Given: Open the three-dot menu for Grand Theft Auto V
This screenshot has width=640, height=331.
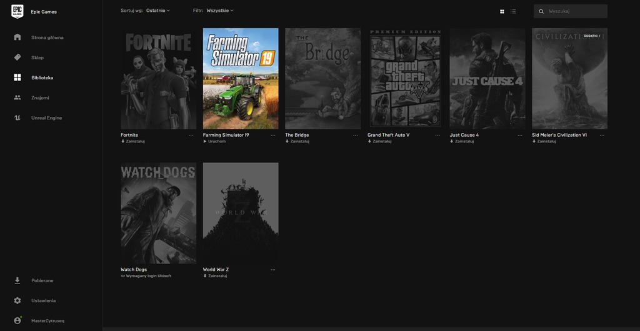Looking at the screenshot, I should point(437,135).
